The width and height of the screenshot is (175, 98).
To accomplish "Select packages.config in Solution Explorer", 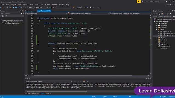I will coord(165,46).
